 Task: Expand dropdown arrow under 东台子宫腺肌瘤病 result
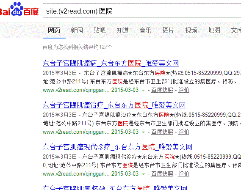(x=143, y=90)
